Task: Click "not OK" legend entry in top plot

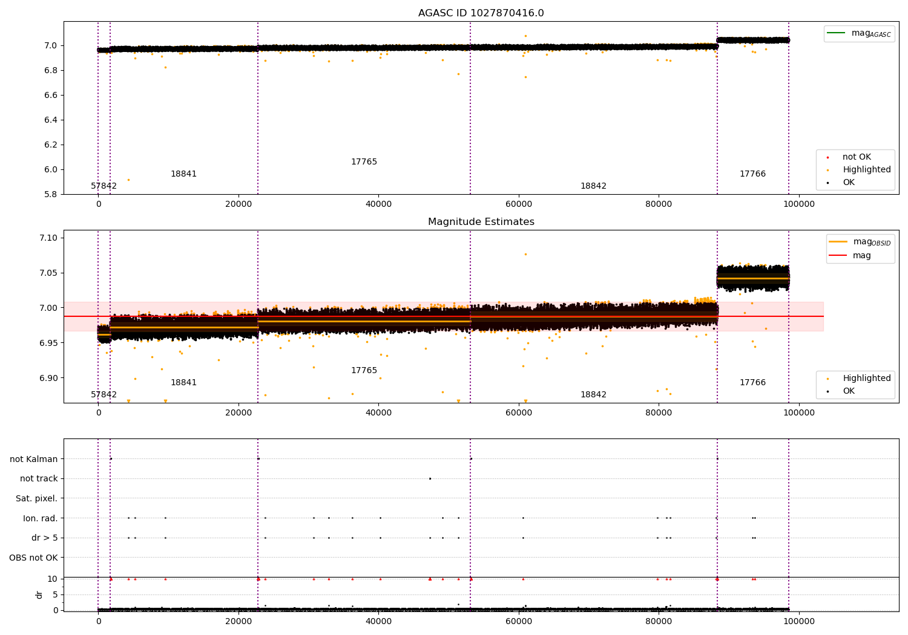Action: [857, 157]
